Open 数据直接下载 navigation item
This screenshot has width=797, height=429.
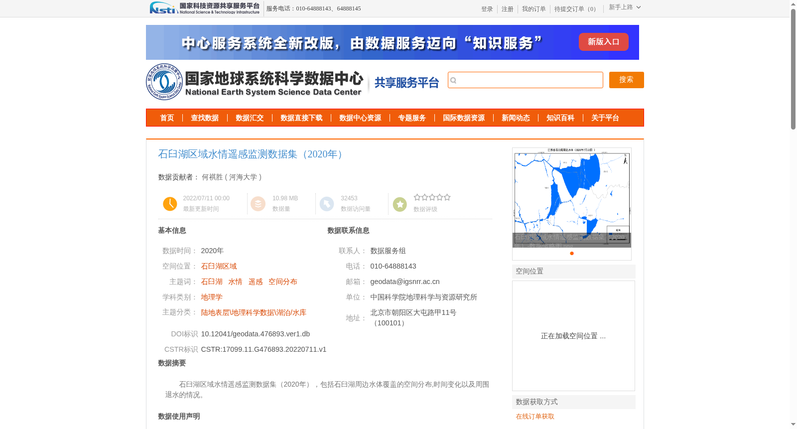click(x=301, y=118)
